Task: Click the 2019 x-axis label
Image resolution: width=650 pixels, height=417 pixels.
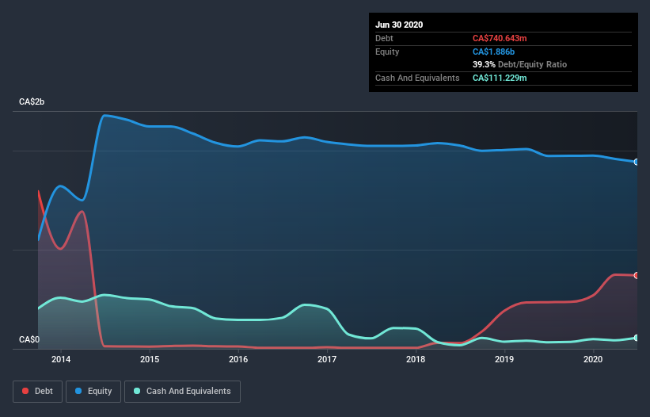Action: (504, 359)
